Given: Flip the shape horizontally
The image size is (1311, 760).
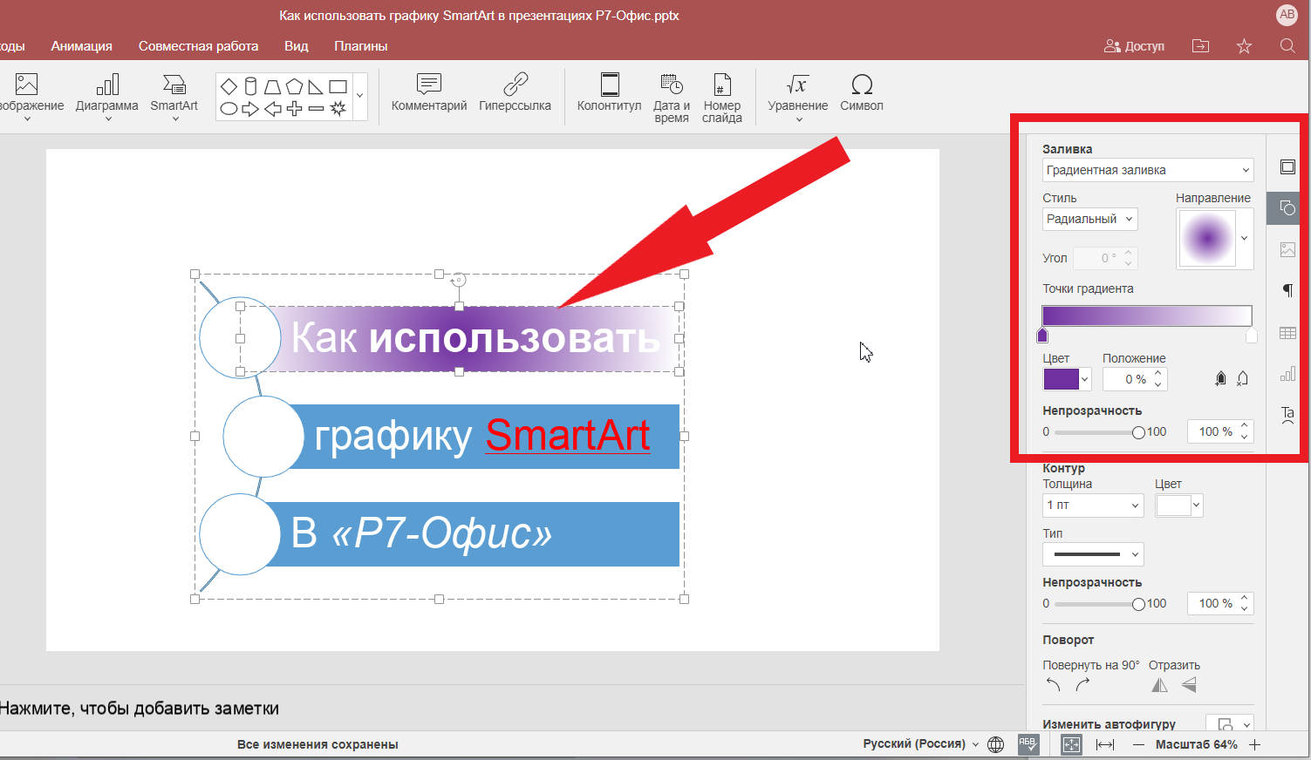Looking at the screenshot, I should click(1159, 685).
